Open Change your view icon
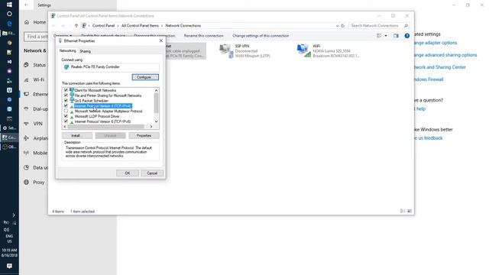 (379, 36)
